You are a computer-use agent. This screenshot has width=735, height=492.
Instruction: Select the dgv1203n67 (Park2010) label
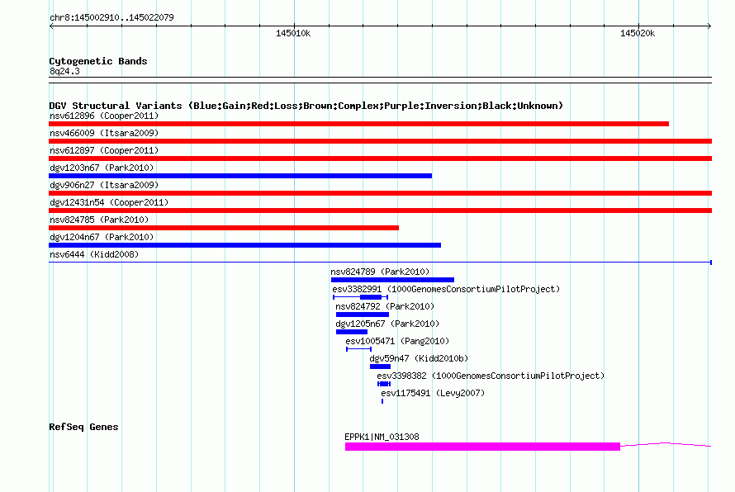[x=102, y=168]
